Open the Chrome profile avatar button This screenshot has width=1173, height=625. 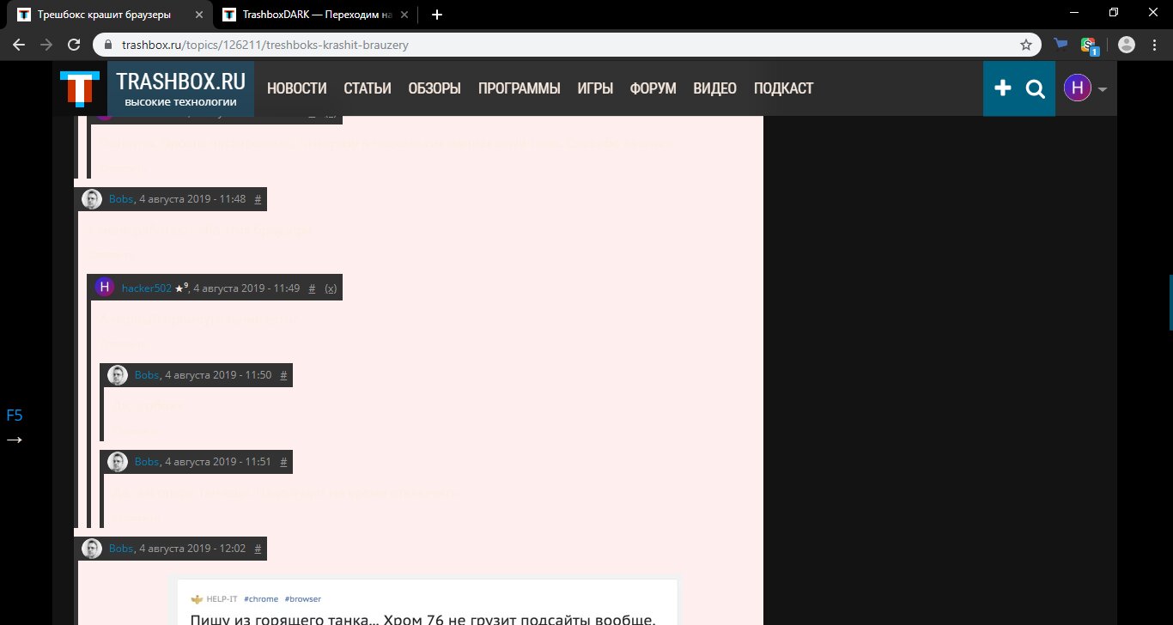(x=1127, y=45)
